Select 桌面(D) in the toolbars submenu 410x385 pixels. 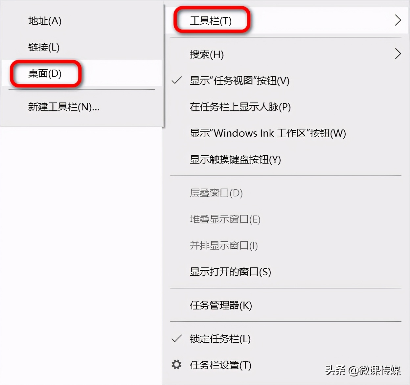tap(45, 74)
